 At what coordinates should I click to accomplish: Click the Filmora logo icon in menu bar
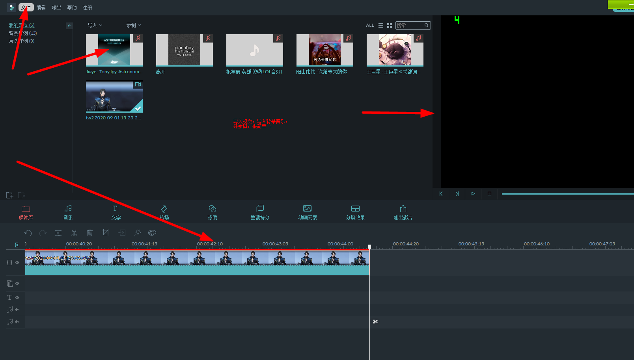11,7
